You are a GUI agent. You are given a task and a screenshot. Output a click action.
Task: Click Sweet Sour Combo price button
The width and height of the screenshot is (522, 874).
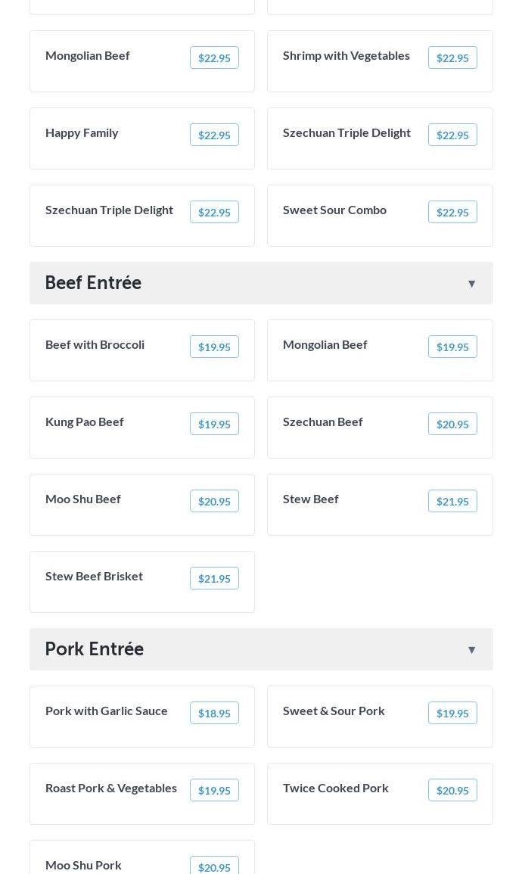pos(452,213)
